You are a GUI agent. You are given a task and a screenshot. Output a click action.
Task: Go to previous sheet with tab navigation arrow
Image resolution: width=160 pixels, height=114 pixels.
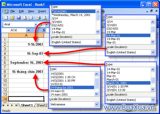(x=8, y=105)
